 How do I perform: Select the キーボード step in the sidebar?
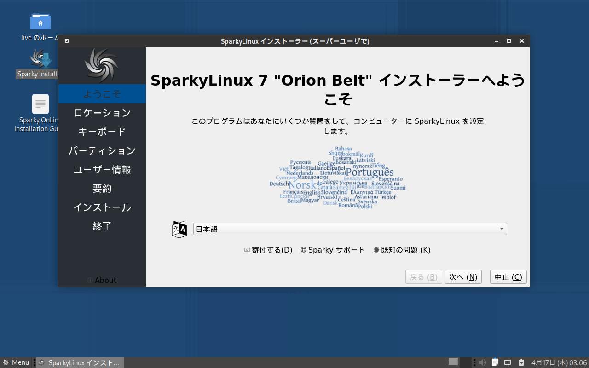(102, 132)
